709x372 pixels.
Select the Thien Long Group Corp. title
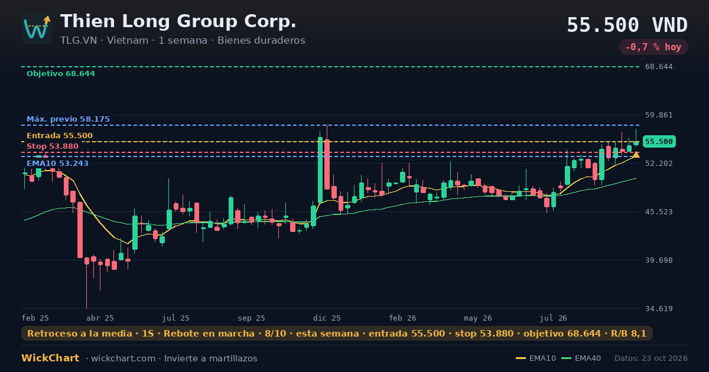pyautogui.click(x=178, y=21)
